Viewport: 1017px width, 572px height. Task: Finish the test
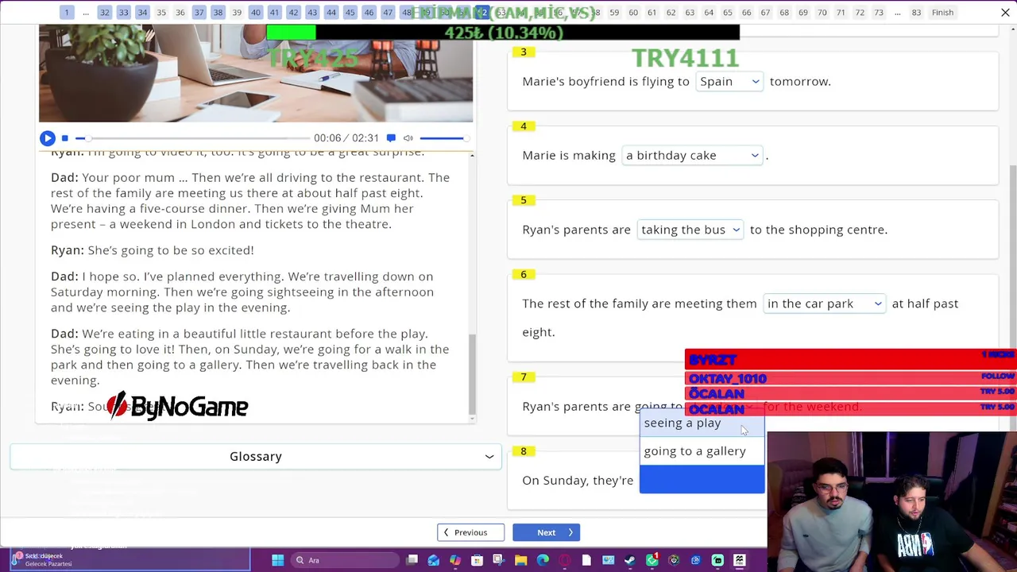[x=942, y=13]
